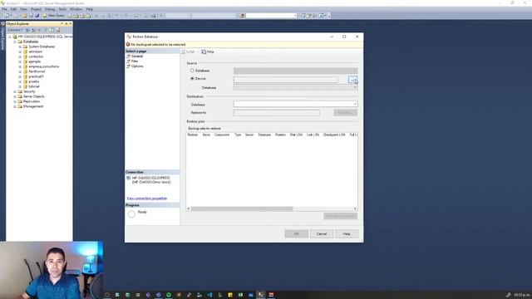Click the scrollbar right arrow in backup sets
This screenshot has width=532, height=299.
(x=355, y=208)
